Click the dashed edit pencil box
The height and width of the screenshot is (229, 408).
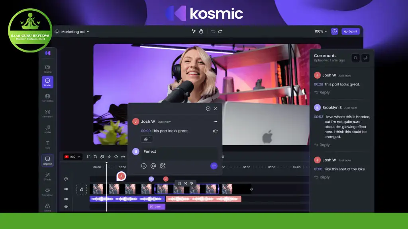[81, 189]
